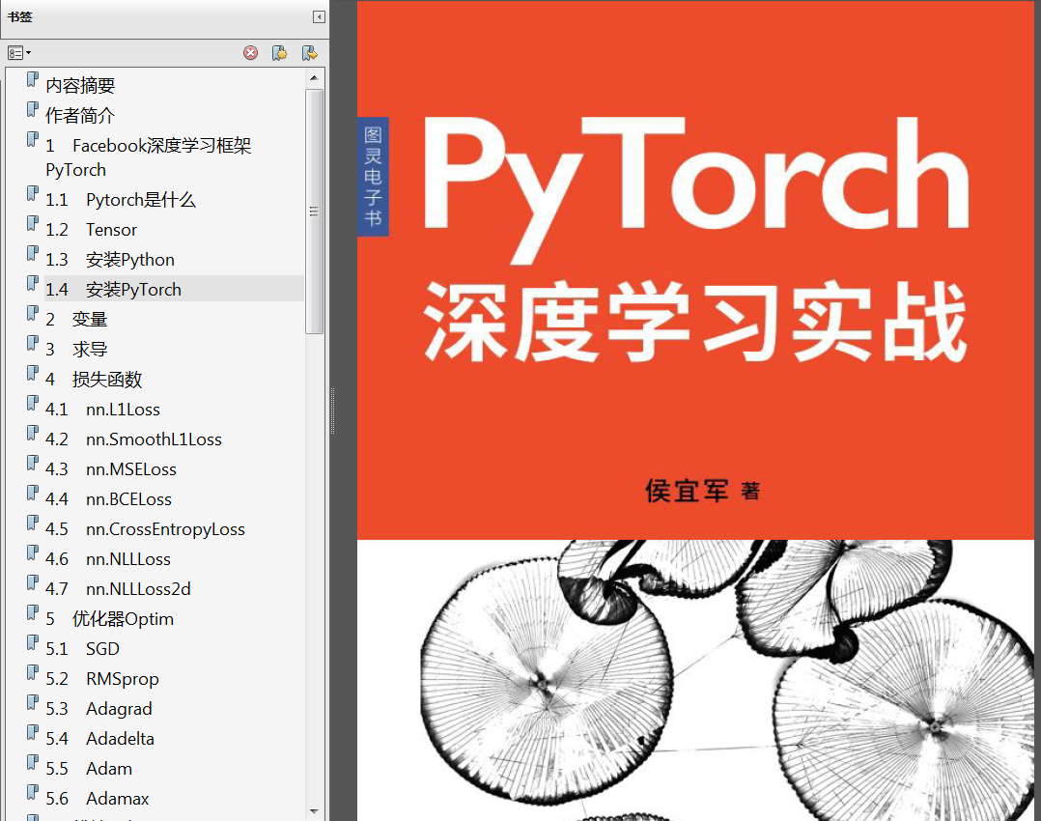Go to 4.5 nn.CrossEntropyLoss
Image resolution: width=1041 pixels, height=821 pixels.
pyautogui.click(x=146, y=528)
